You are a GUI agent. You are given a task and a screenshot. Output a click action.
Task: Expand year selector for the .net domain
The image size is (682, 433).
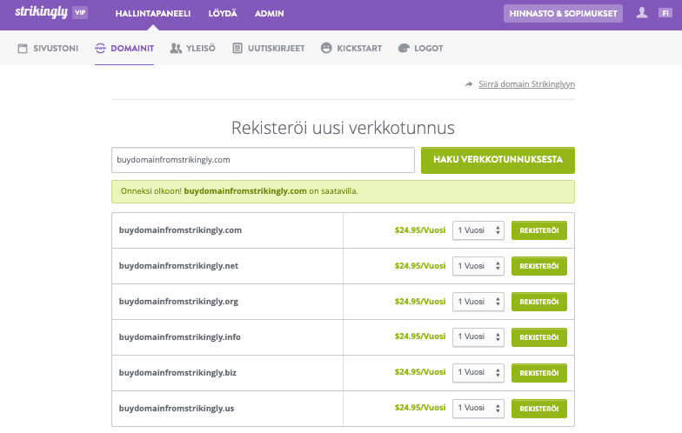[478, 266]
